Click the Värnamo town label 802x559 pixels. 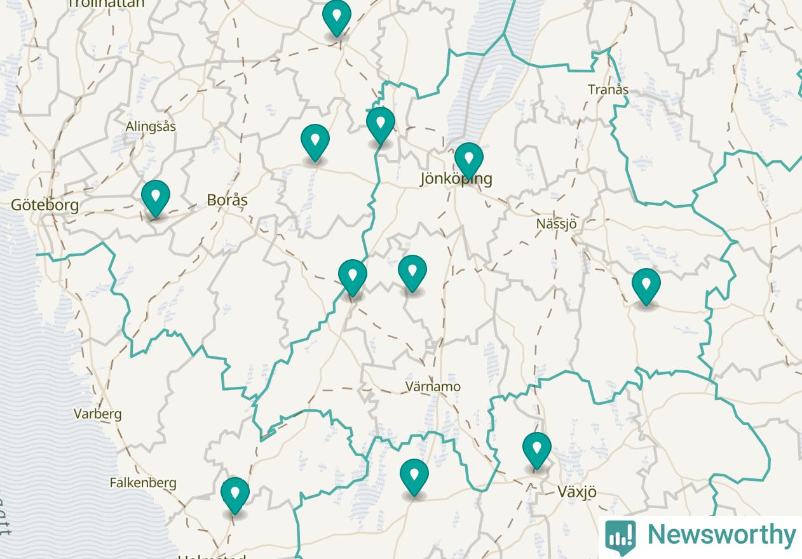tap(433, 386)
